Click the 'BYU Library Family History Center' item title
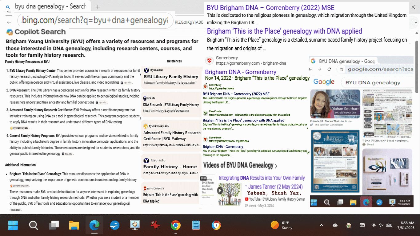Screen dimensions: 420x236 pos(33,71)
